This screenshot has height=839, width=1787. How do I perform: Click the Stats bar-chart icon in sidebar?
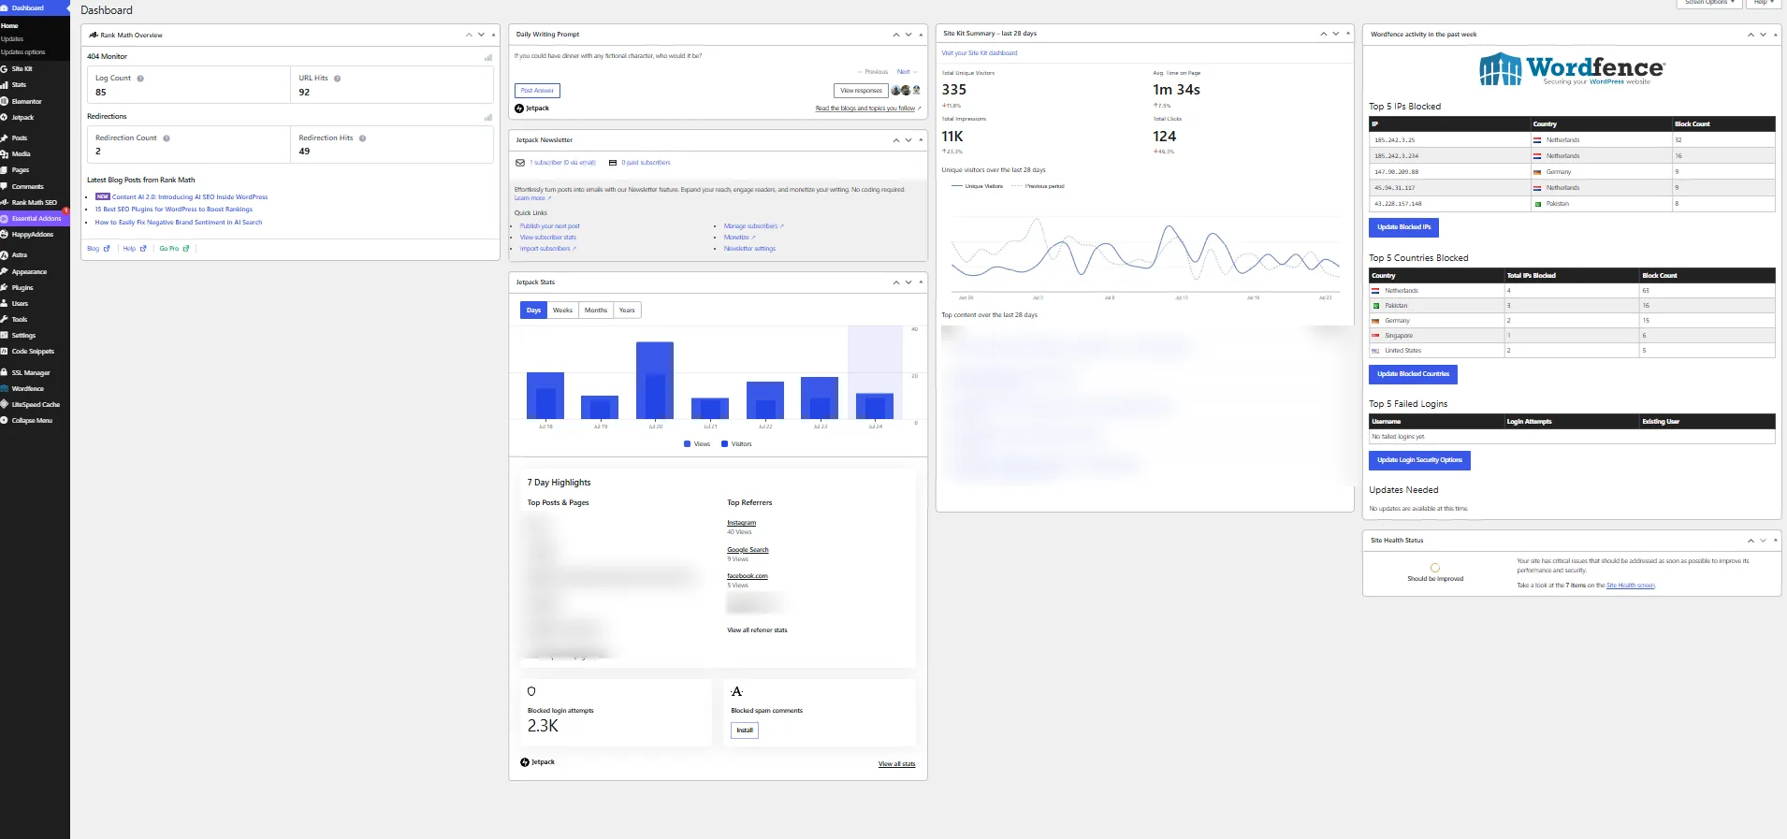(5, 85)
